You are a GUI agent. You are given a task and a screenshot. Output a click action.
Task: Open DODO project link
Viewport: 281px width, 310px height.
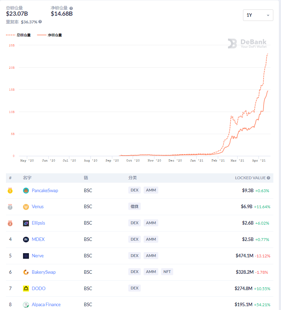coord(39,288)
